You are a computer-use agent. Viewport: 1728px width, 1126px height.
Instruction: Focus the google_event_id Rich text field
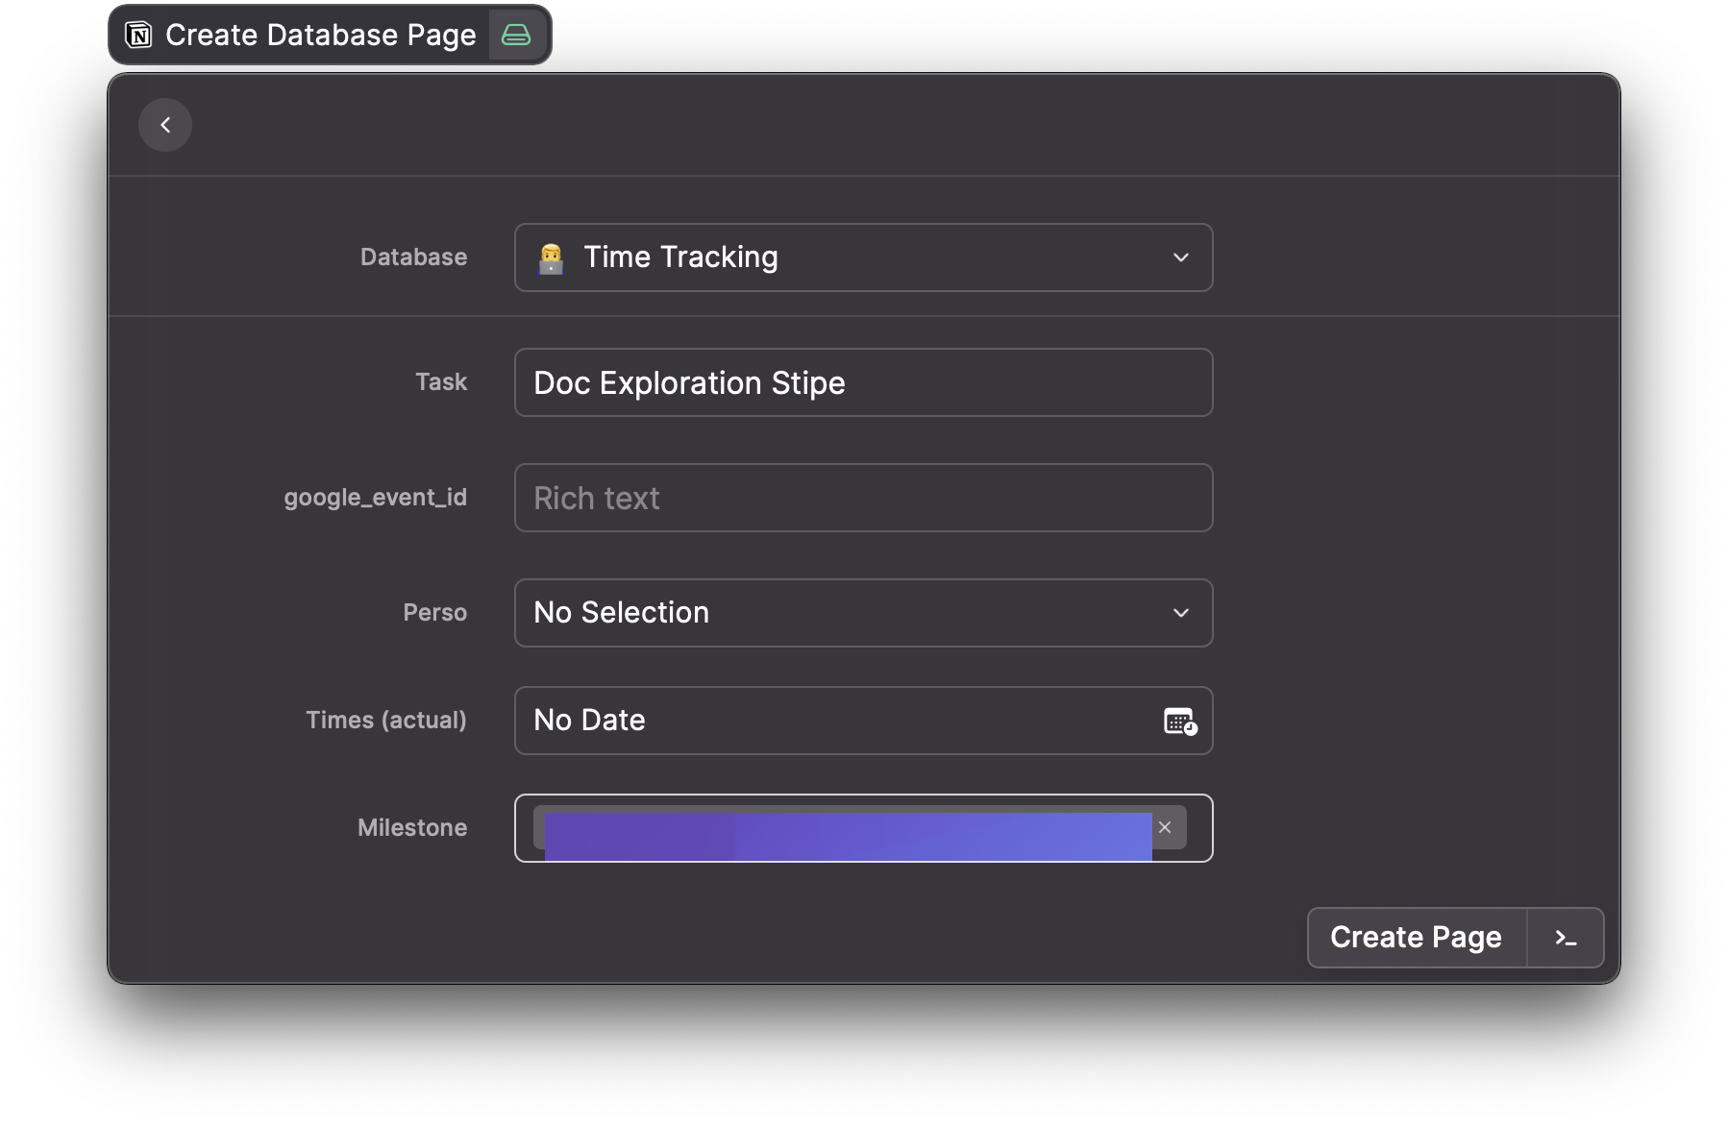[863, 498]
